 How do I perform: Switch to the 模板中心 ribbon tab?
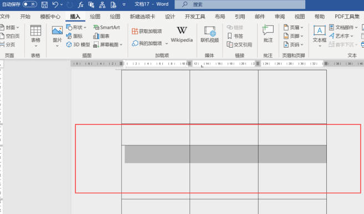pyautogui.click(x=50, y=17)
